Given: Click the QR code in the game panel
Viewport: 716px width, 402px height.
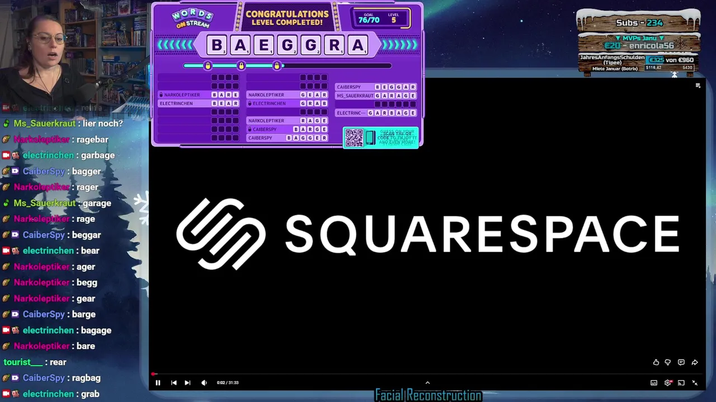Looking at the screenshot, I should click(354, 137).
